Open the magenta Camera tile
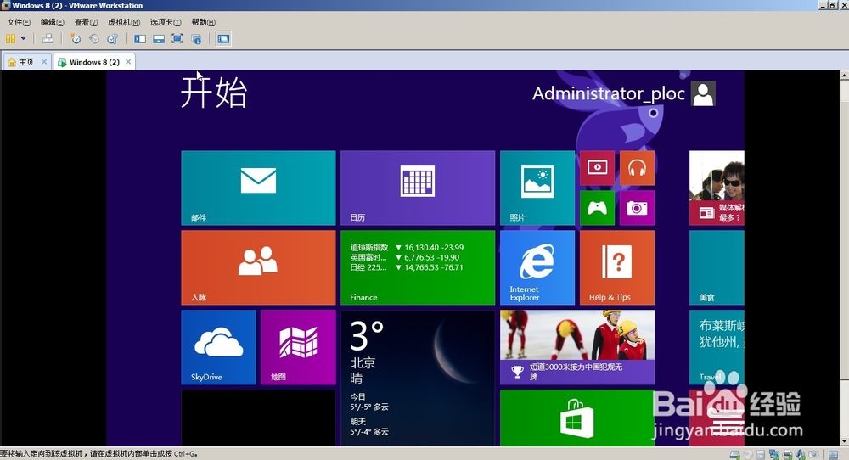 (x=638, y=208)
